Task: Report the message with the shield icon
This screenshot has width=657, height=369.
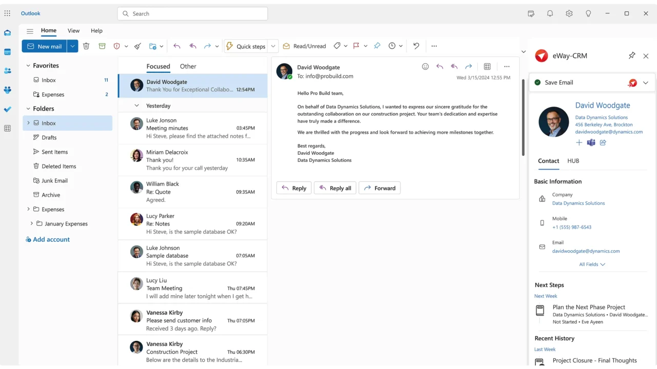Action: click(x=117, y=46)
